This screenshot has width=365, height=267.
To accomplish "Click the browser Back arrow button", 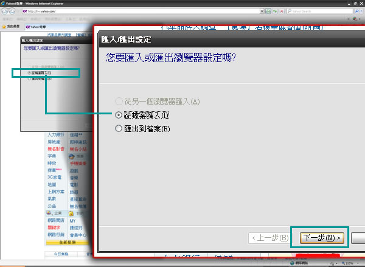I will (5, 11).
